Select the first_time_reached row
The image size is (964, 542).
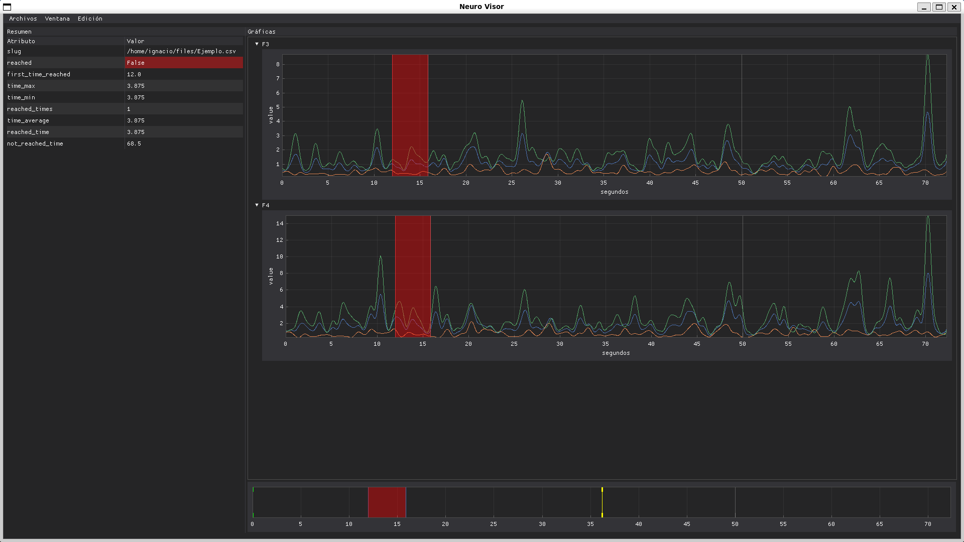pos(39,74)
